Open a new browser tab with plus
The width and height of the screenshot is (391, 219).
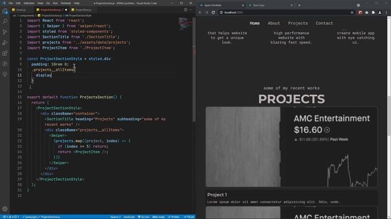[299, 5]
